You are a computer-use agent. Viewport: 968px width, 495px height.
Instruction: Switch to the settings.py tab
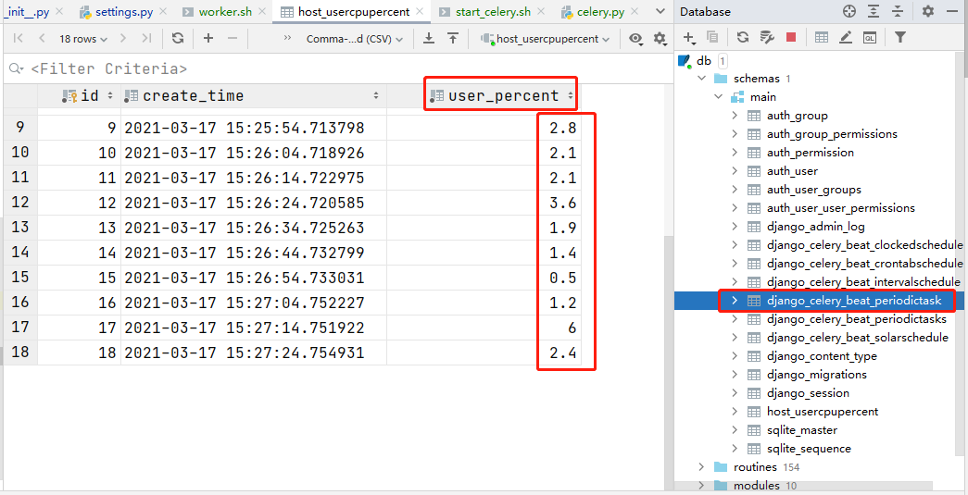tap(124, 12)
